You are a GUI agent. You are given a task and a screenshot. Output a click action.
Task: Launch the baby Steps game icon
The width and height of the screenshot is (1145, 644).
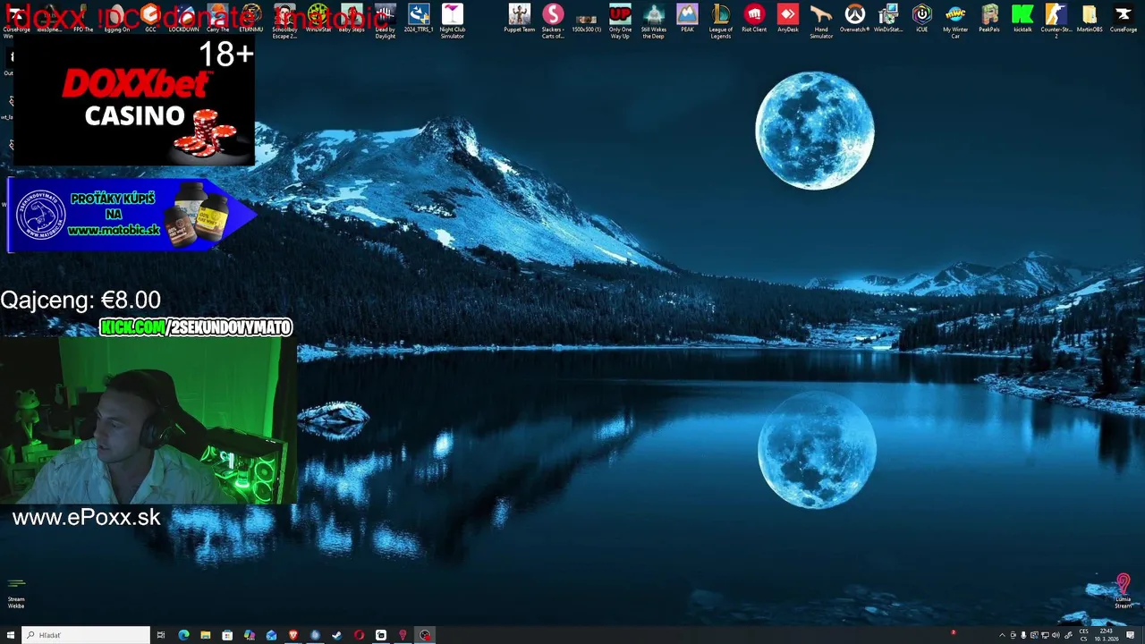352,18
